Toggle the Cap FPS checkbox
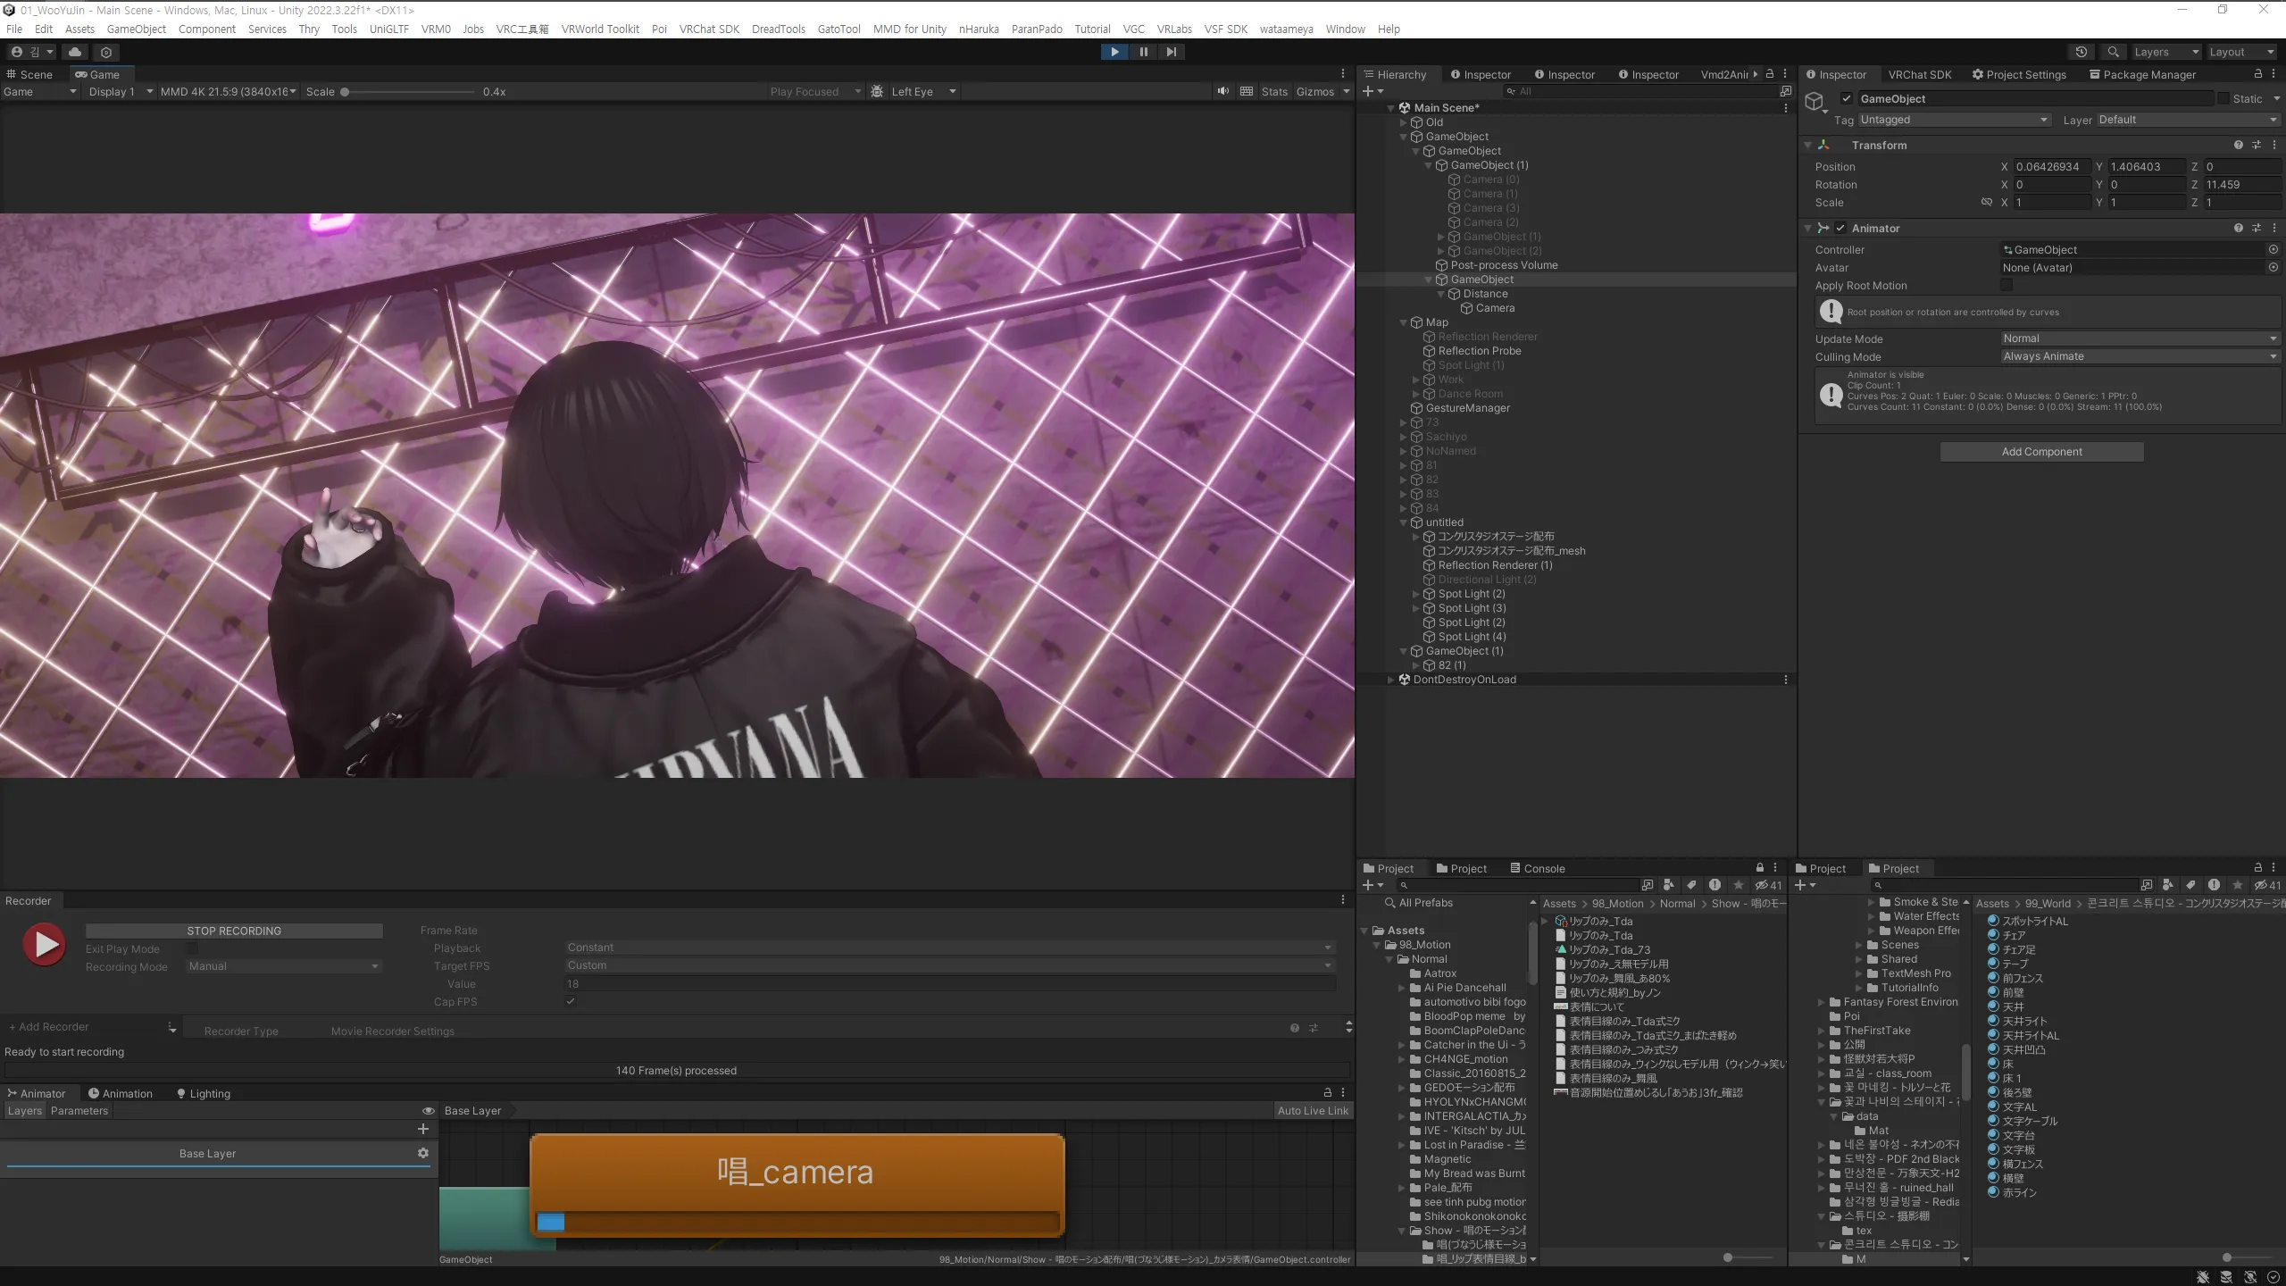Viewport: 2286px width, 1286px height. click(x=571, y=1002)
